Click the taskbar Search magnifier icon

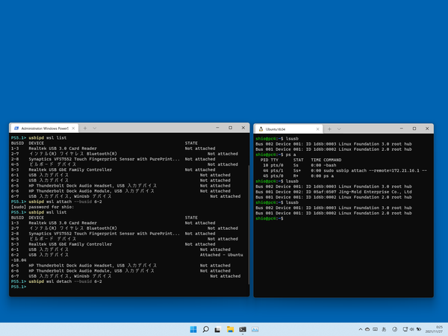206,329
